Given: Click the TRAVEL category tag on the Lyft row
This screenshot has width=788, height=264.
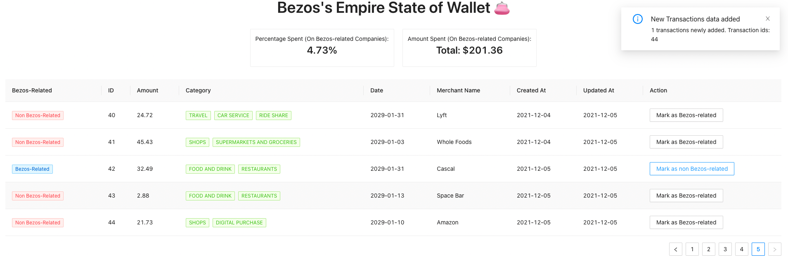Looking at the screenshot, I should (x=198, y=115).
